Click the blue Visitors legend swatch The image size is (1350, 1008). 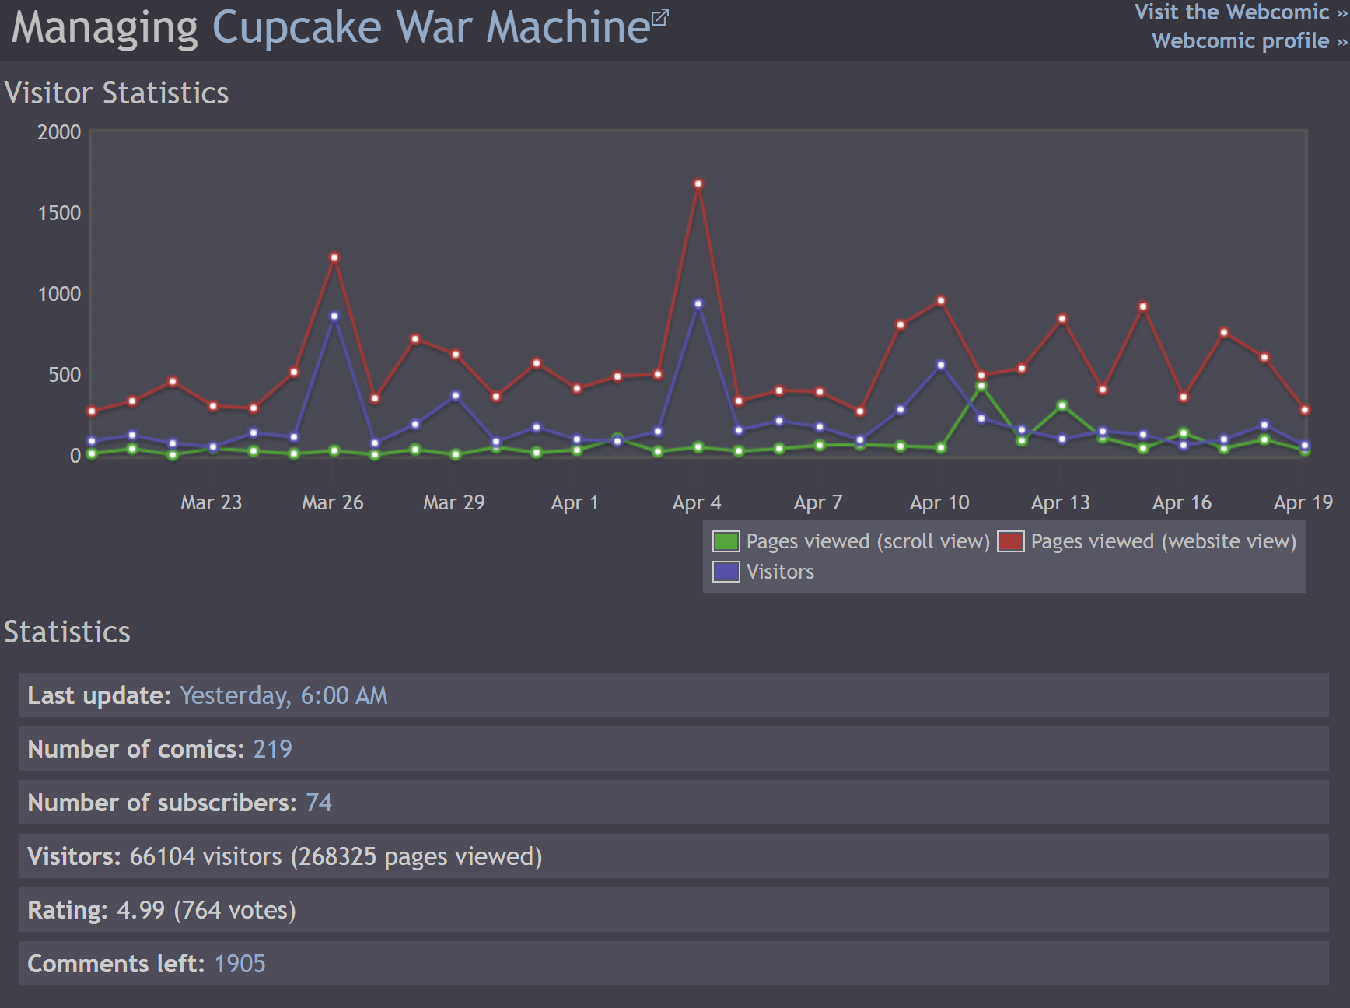pos(726,572)
